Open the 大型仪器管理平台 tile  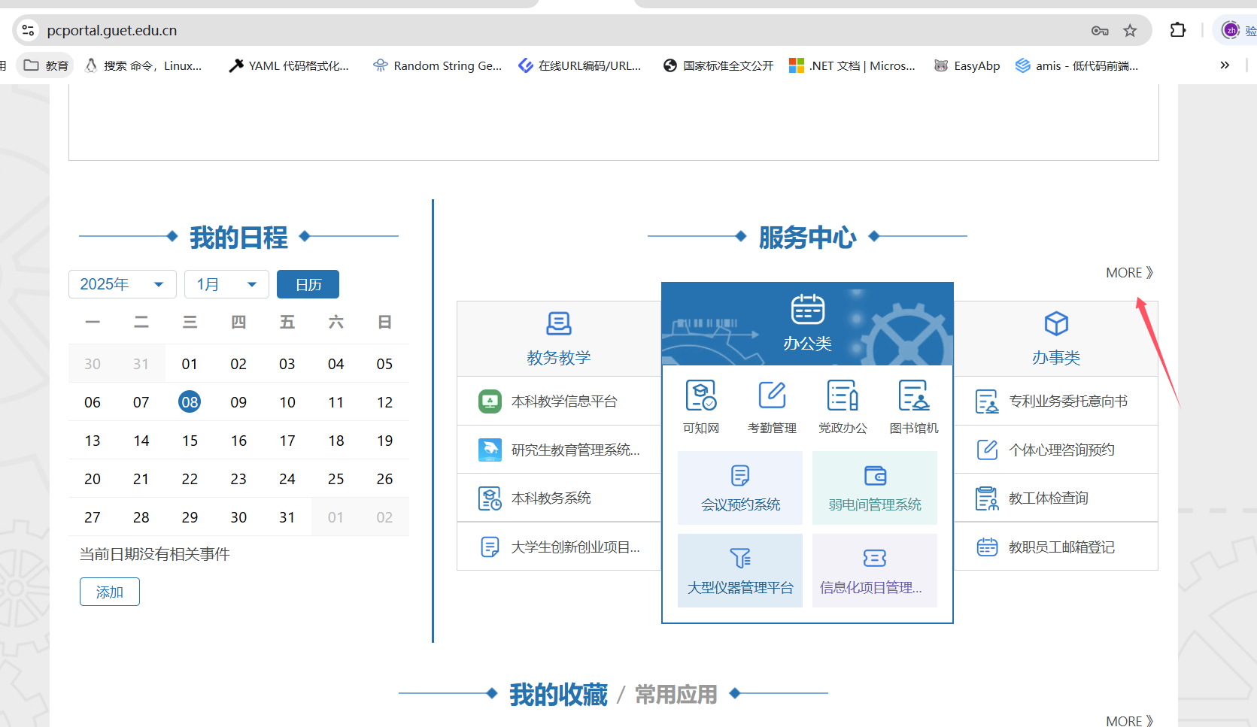tap(740, 571)
